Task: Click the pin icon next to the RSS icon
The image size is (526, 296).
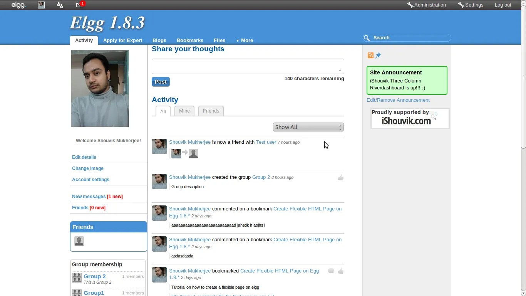Action: (x=378, y=55)
